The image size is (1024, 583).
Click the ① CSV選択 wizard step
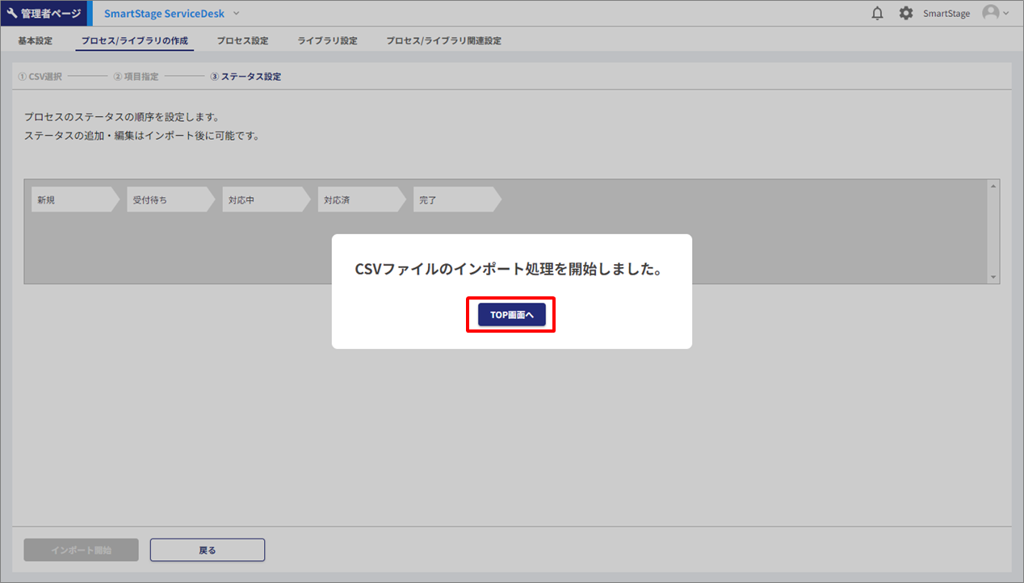40,77
